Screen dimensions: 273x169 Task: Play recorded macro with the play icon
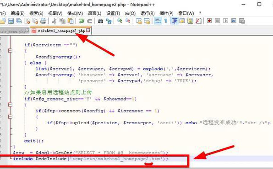tap(226, 21)
